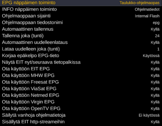Select the Lataa uudelleen joka (tunti) value
This screenshot has height=126, width=162.
click(158, 49)
